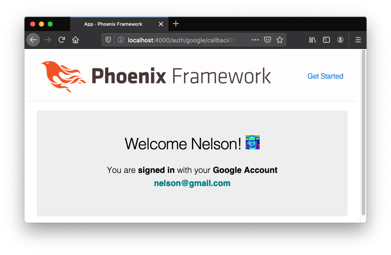Open the hamburger application menu
Viewport: 391px width, 255px height.
pyautogui.click(x=358, y=40)
